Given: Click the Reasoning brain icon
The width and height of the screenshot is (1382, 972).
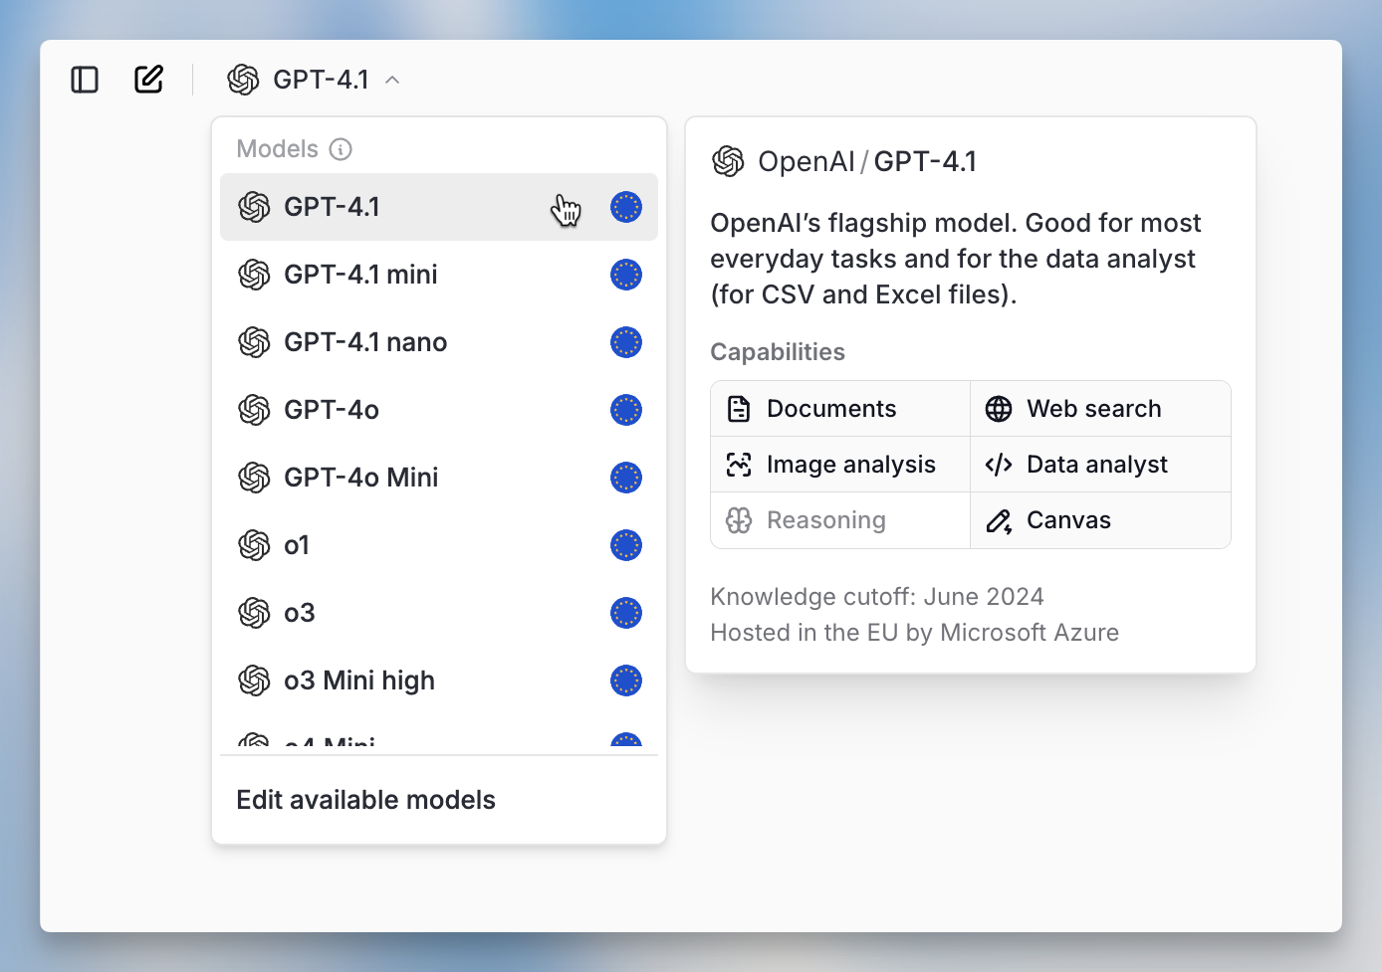Looking at the screenshot, I should tap(739, 520).
